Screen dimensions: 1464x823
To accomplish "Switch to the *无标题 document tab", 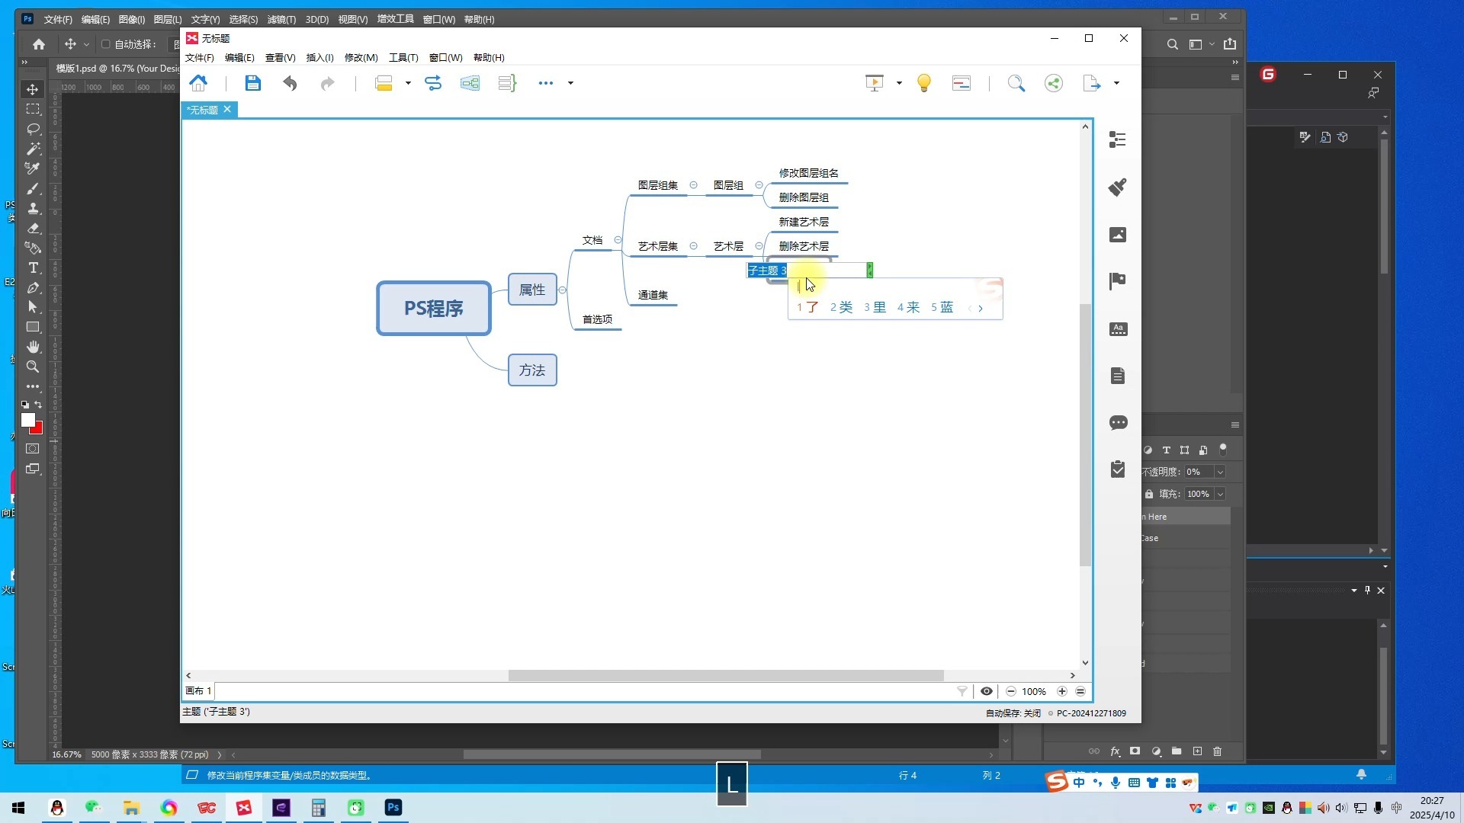I will coord(203,110).
